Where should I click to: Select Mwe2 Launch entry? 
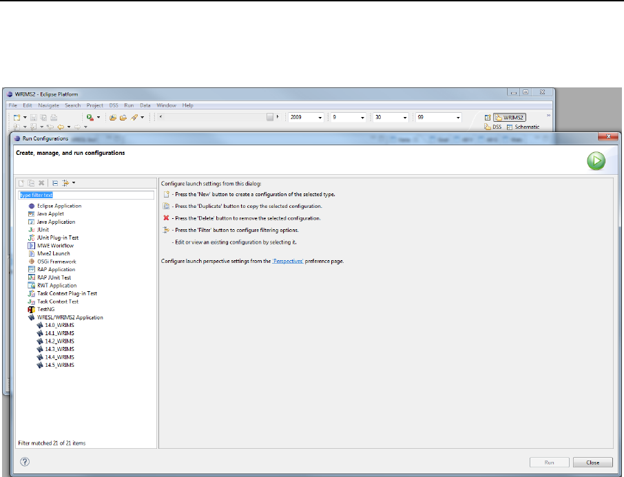(x=49, y=254)
